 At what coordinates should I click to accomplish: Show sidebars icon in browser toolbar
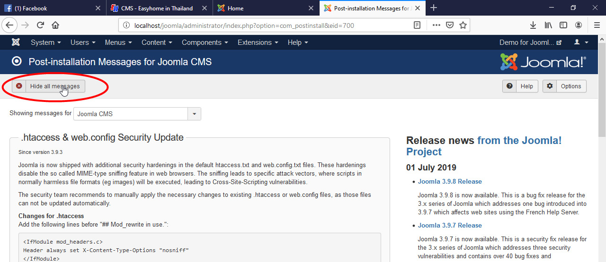point(563,25)
